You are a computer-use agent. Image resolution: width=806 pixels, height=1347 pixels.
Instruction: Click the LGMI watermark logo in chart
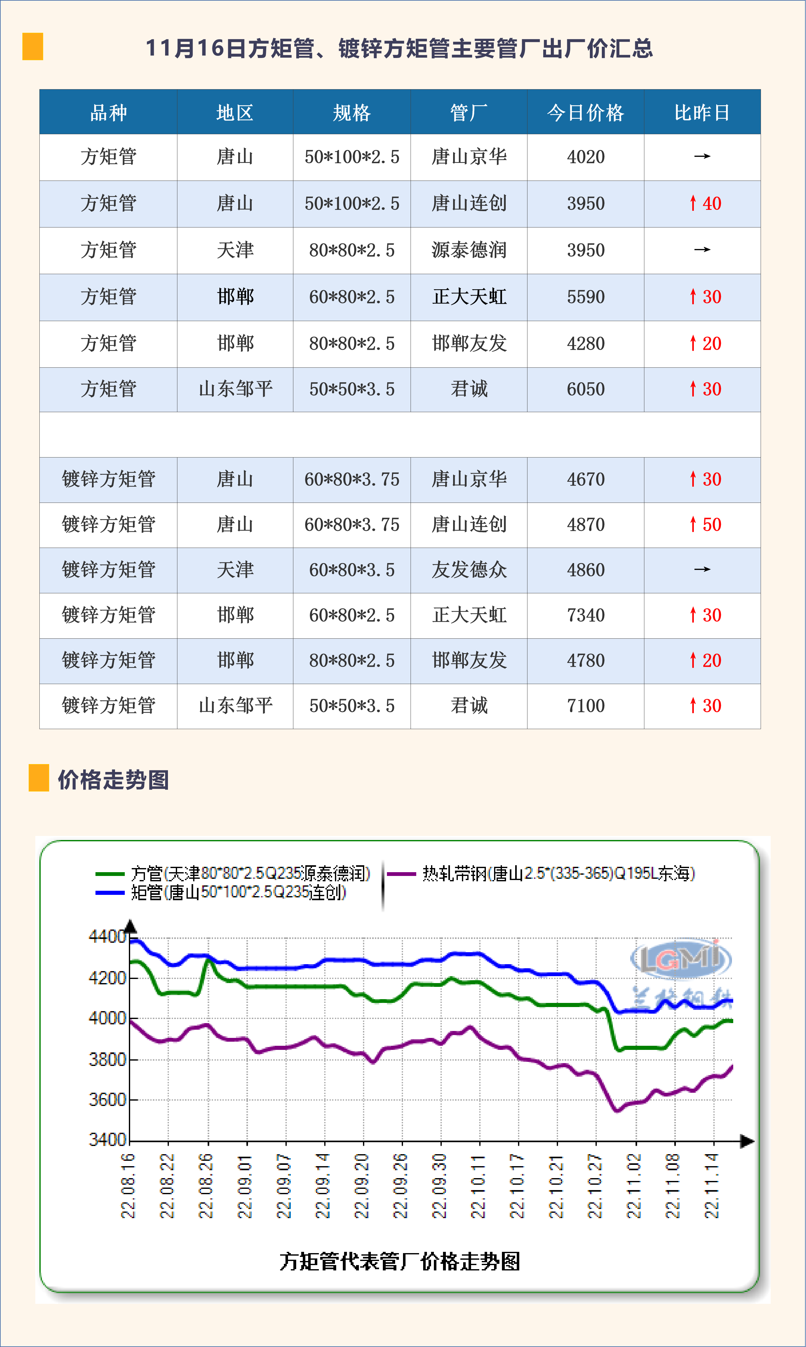(x=681, y=959)
